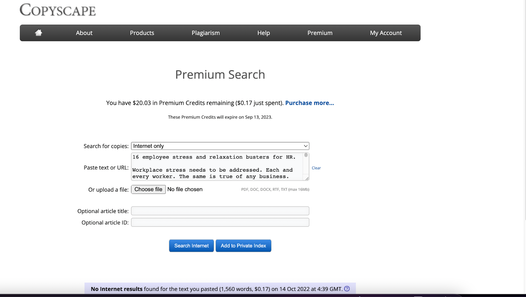Open the help question mark beside results
526x297 pixels.
pos(347,289)
